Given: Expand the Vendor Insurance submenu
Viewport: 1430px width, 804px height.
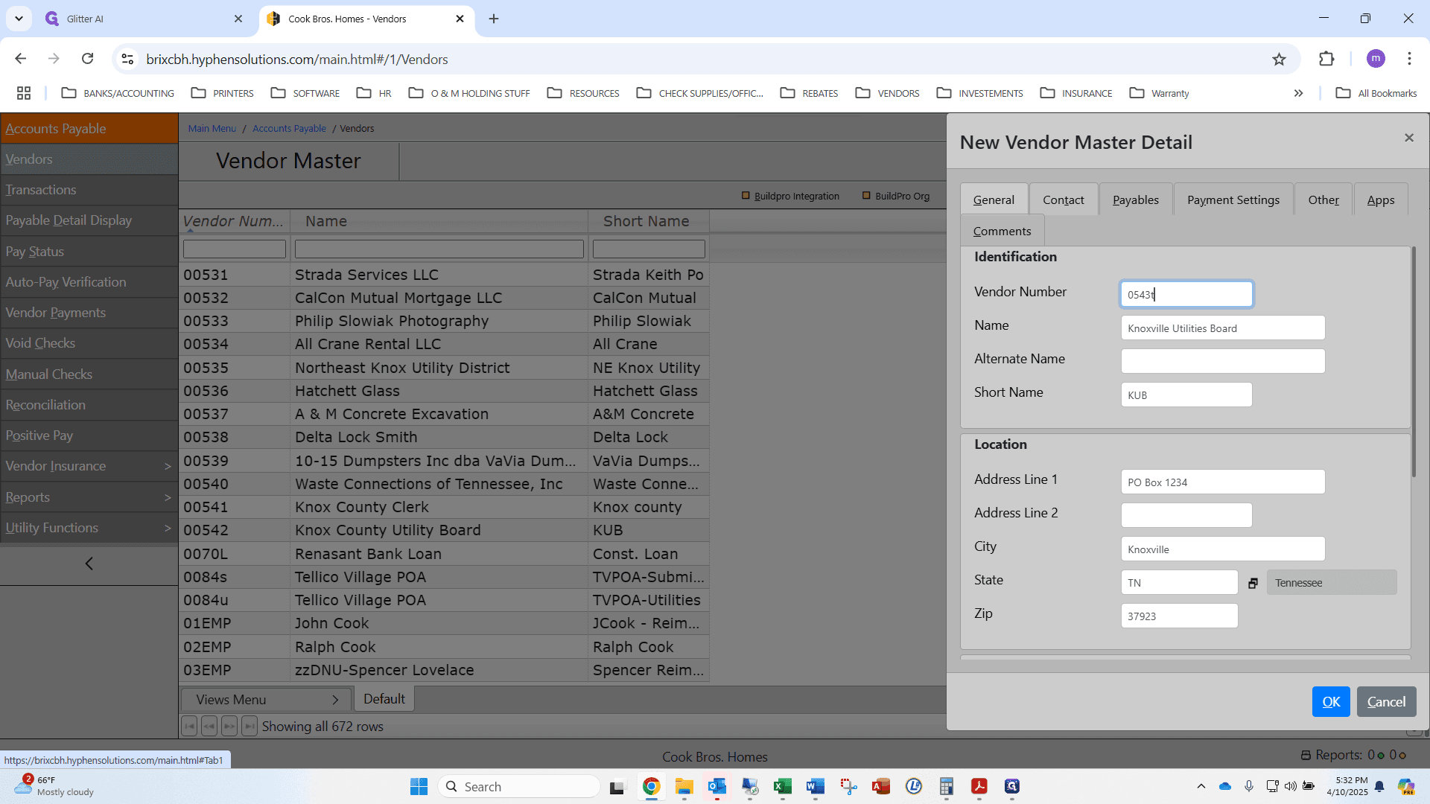Looking at the screenshot, I should (x=89, y=466).
